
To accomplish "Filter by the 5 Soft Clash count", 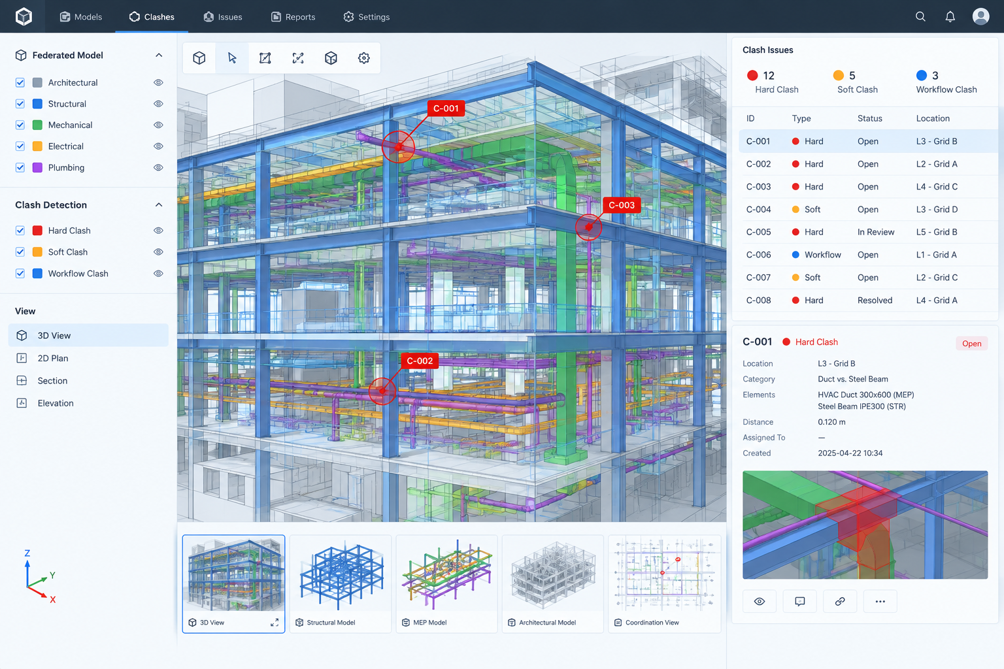I will (856, 82).
